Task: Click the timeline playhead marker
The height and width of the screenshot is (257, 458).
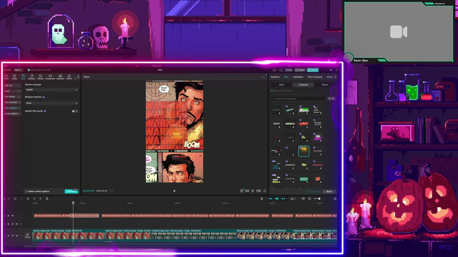Action: (x=73, y=203)
